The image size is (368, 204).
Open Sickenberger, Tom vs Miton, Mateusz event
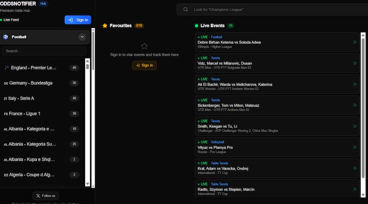coord(277,105)
